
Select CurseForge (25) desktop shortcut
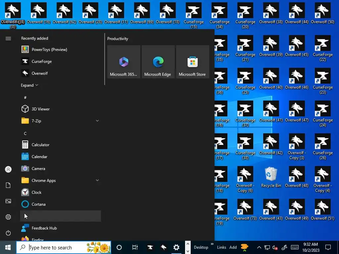point(245,81)
